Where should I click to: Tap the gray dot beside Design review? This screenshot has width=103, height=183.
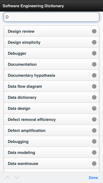pos(94,31)
